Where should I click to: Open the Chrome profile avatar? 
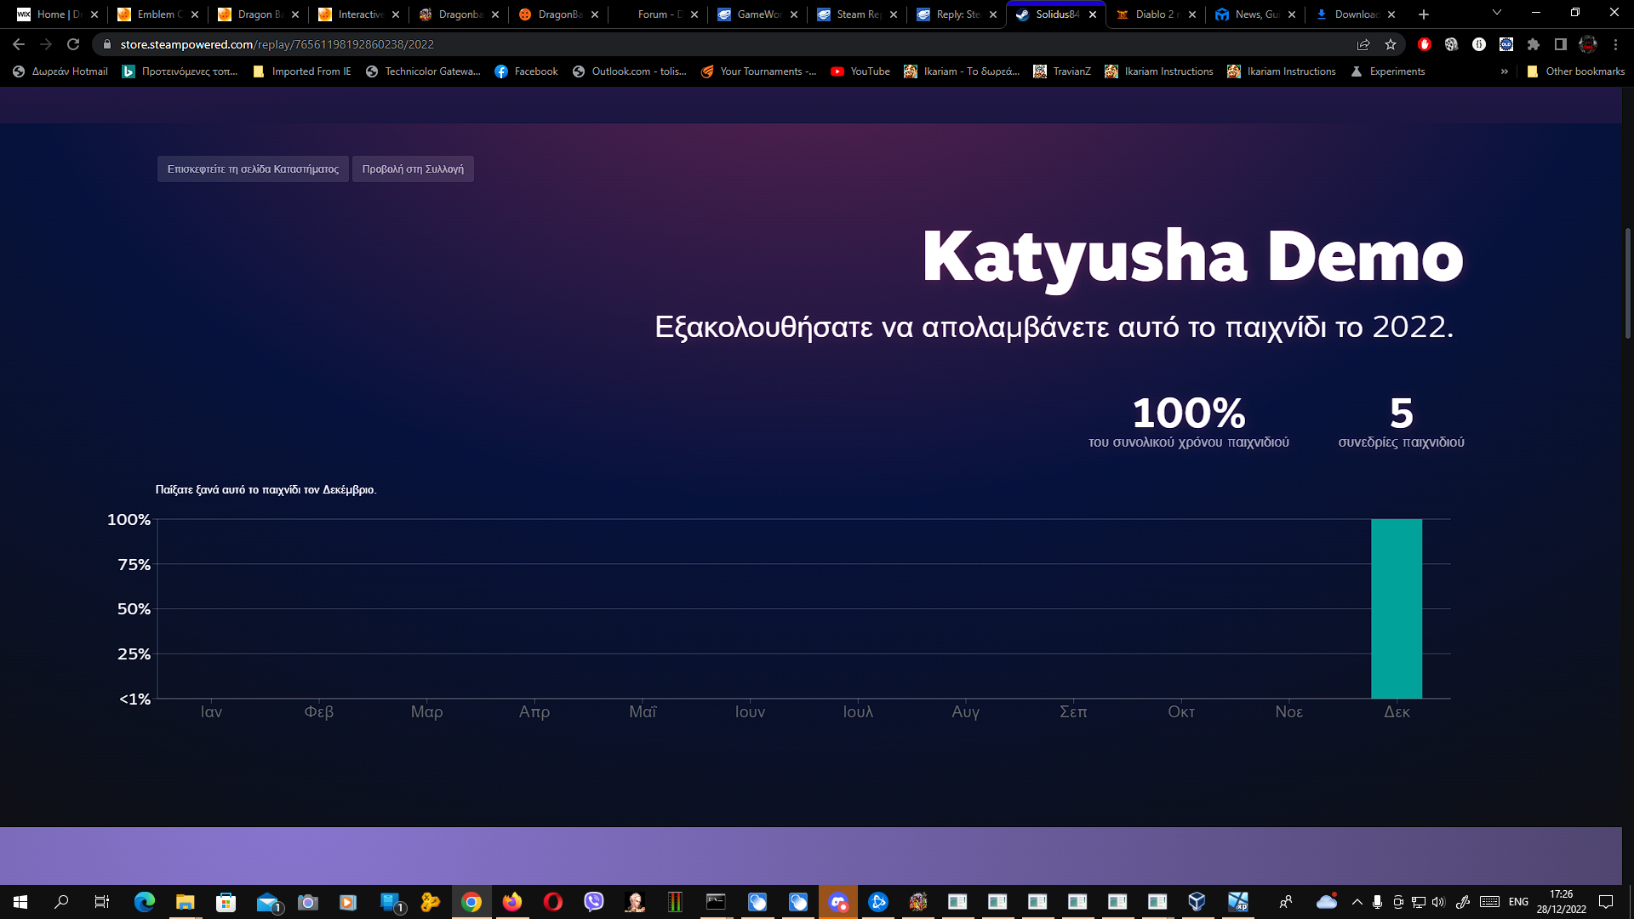coord(1588,44)
